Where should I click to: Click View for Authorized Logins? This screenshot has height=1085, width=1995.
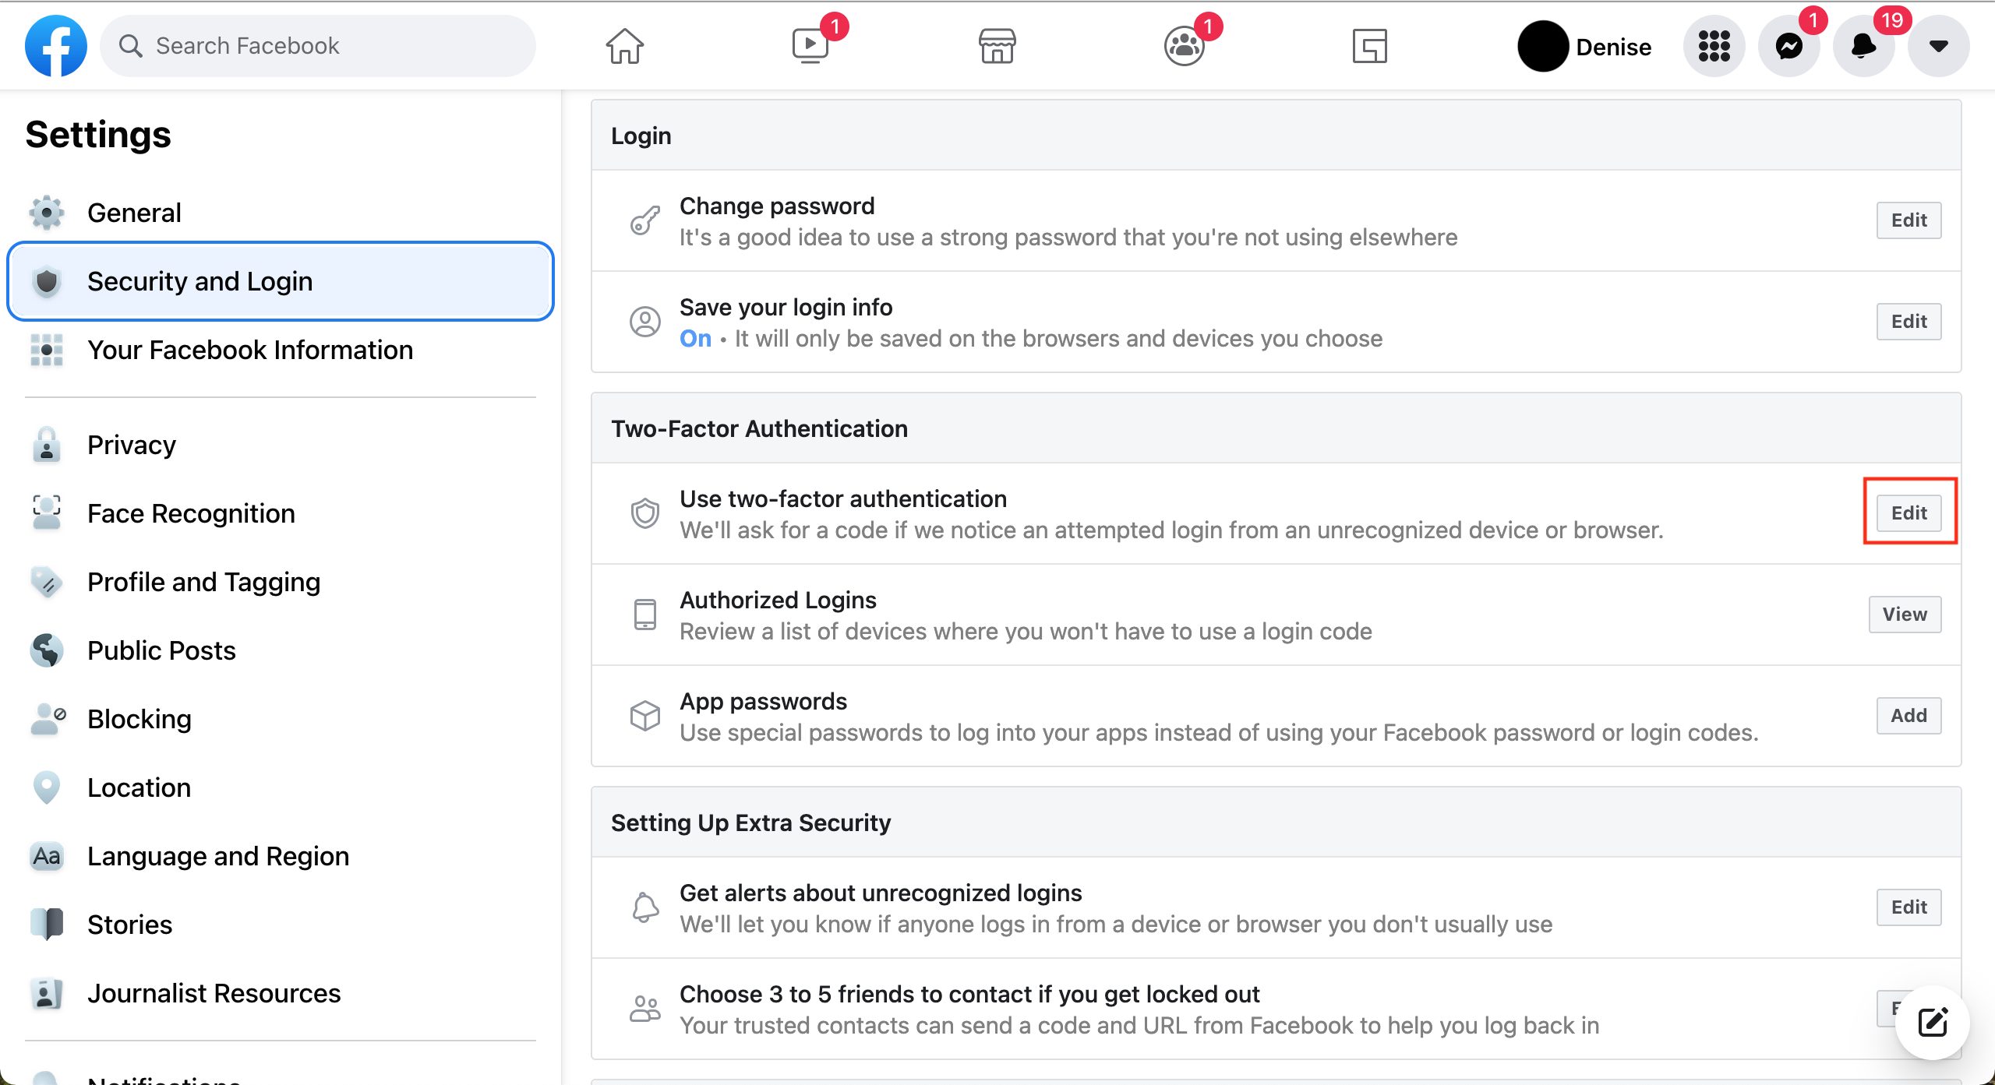pos(1904,613)
